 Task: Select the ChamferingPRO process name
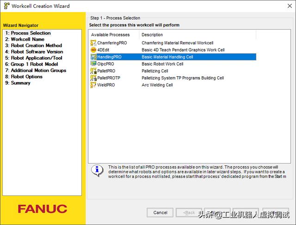pyautogui.click(x=112, y=43)
